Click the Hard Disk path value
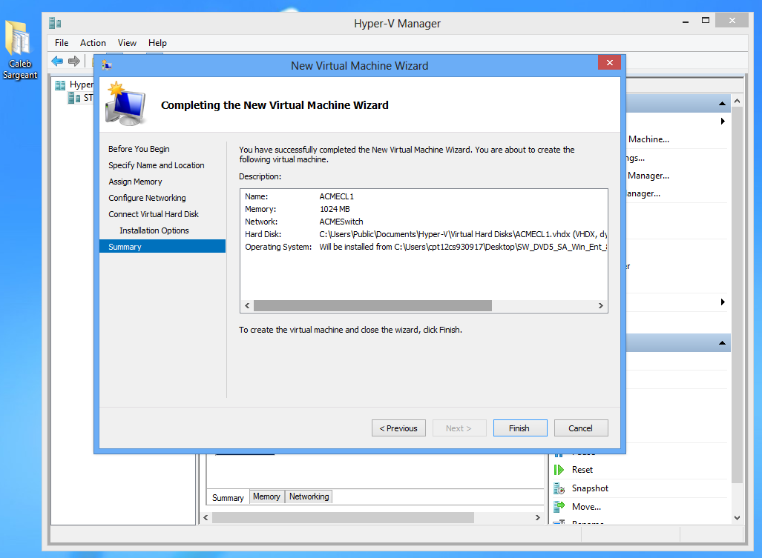The width and height of the screenshot is (762, 558). tap(463, 234)
